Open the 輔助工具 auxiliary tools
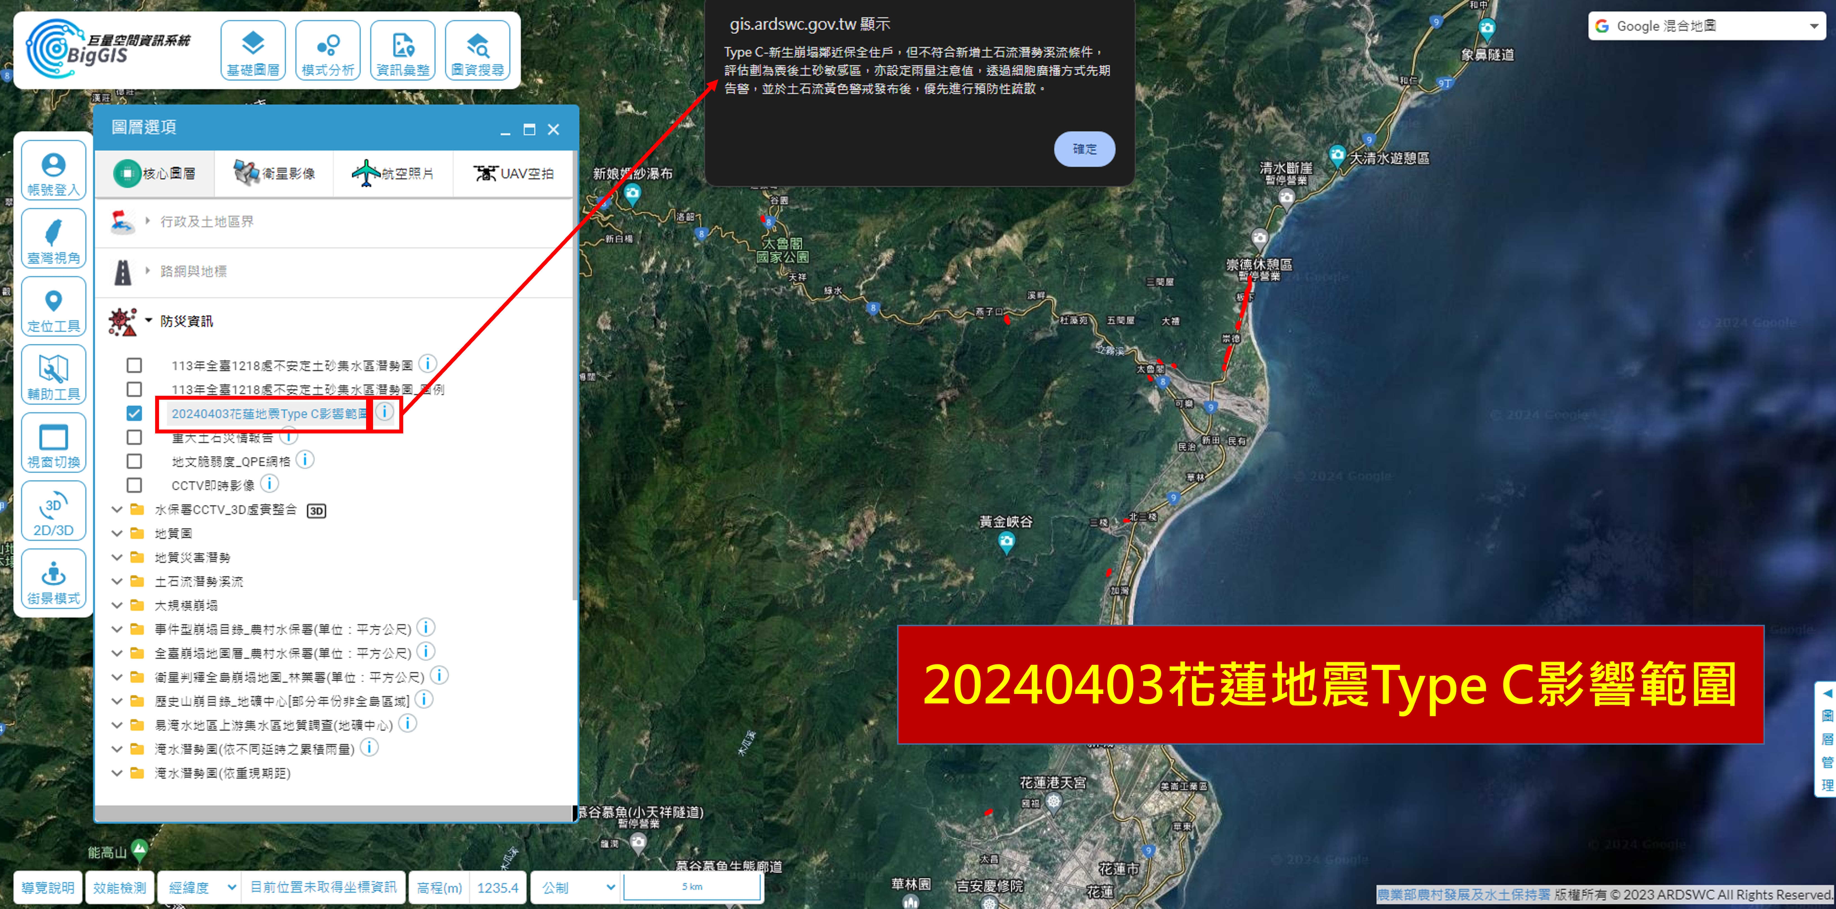1836x909 pixels. tap(54, 375)
